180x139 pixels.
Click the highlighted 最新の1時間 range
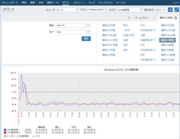167,40
